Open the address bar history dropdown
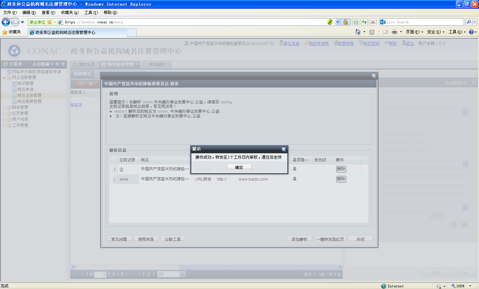The image size is (479, 289). click(338, 22)
